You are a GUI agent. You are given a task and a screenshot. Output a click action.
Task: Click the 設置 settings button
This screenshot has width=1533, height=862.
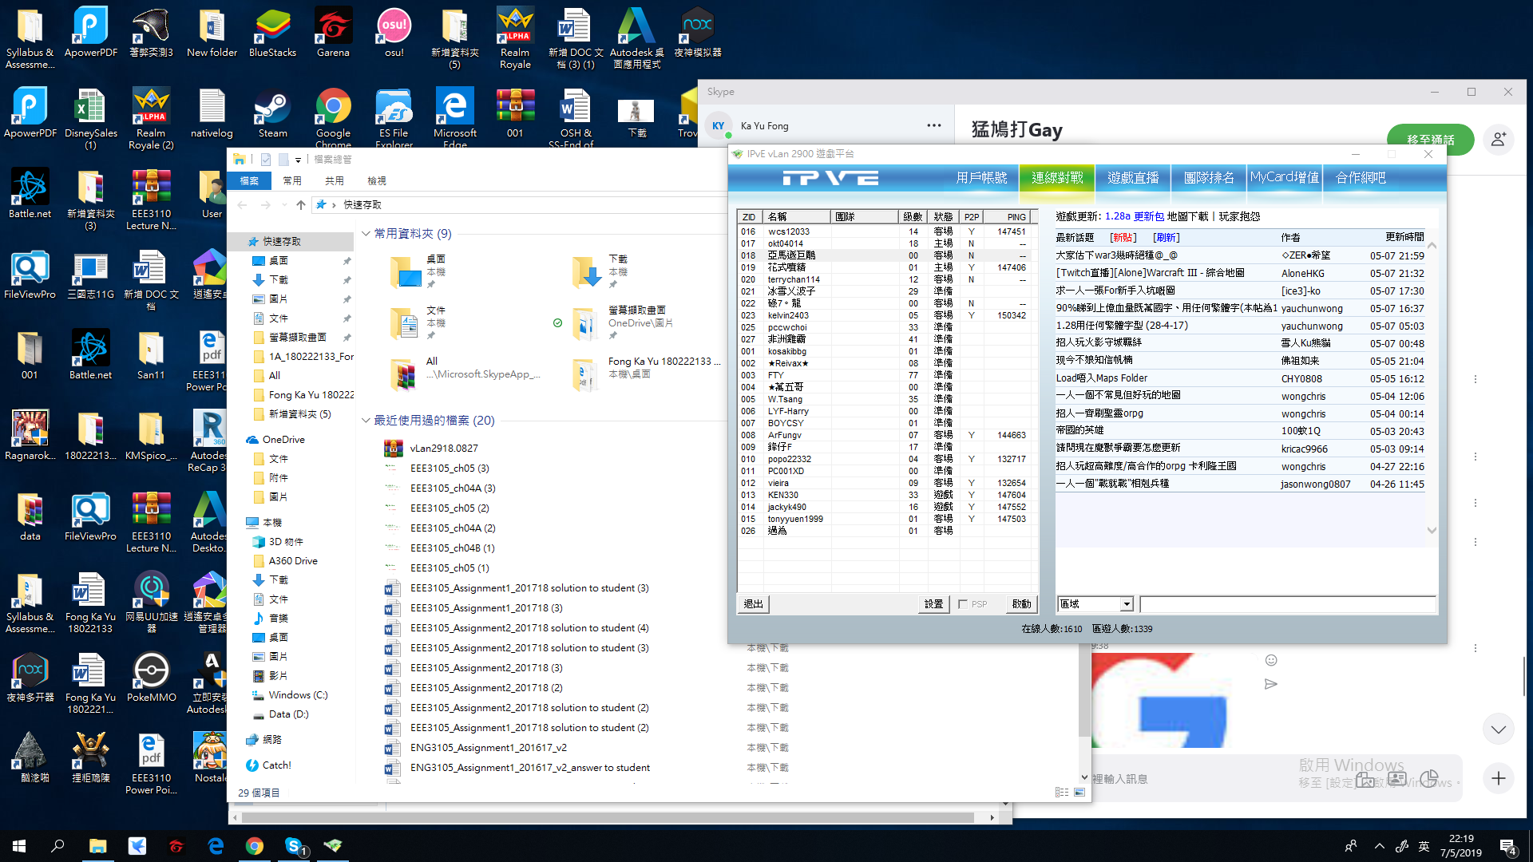[933, 604]
